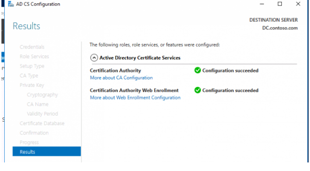
Task: Click Configuration succeeded text for Certification Authority
Action: 230,70
